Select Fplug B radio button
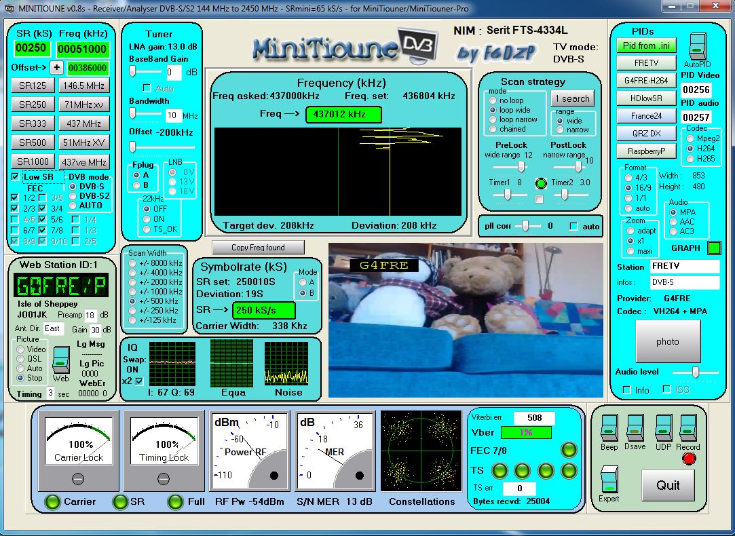The image size is (735, 536). pyautogui.click(x=136, y=185)
